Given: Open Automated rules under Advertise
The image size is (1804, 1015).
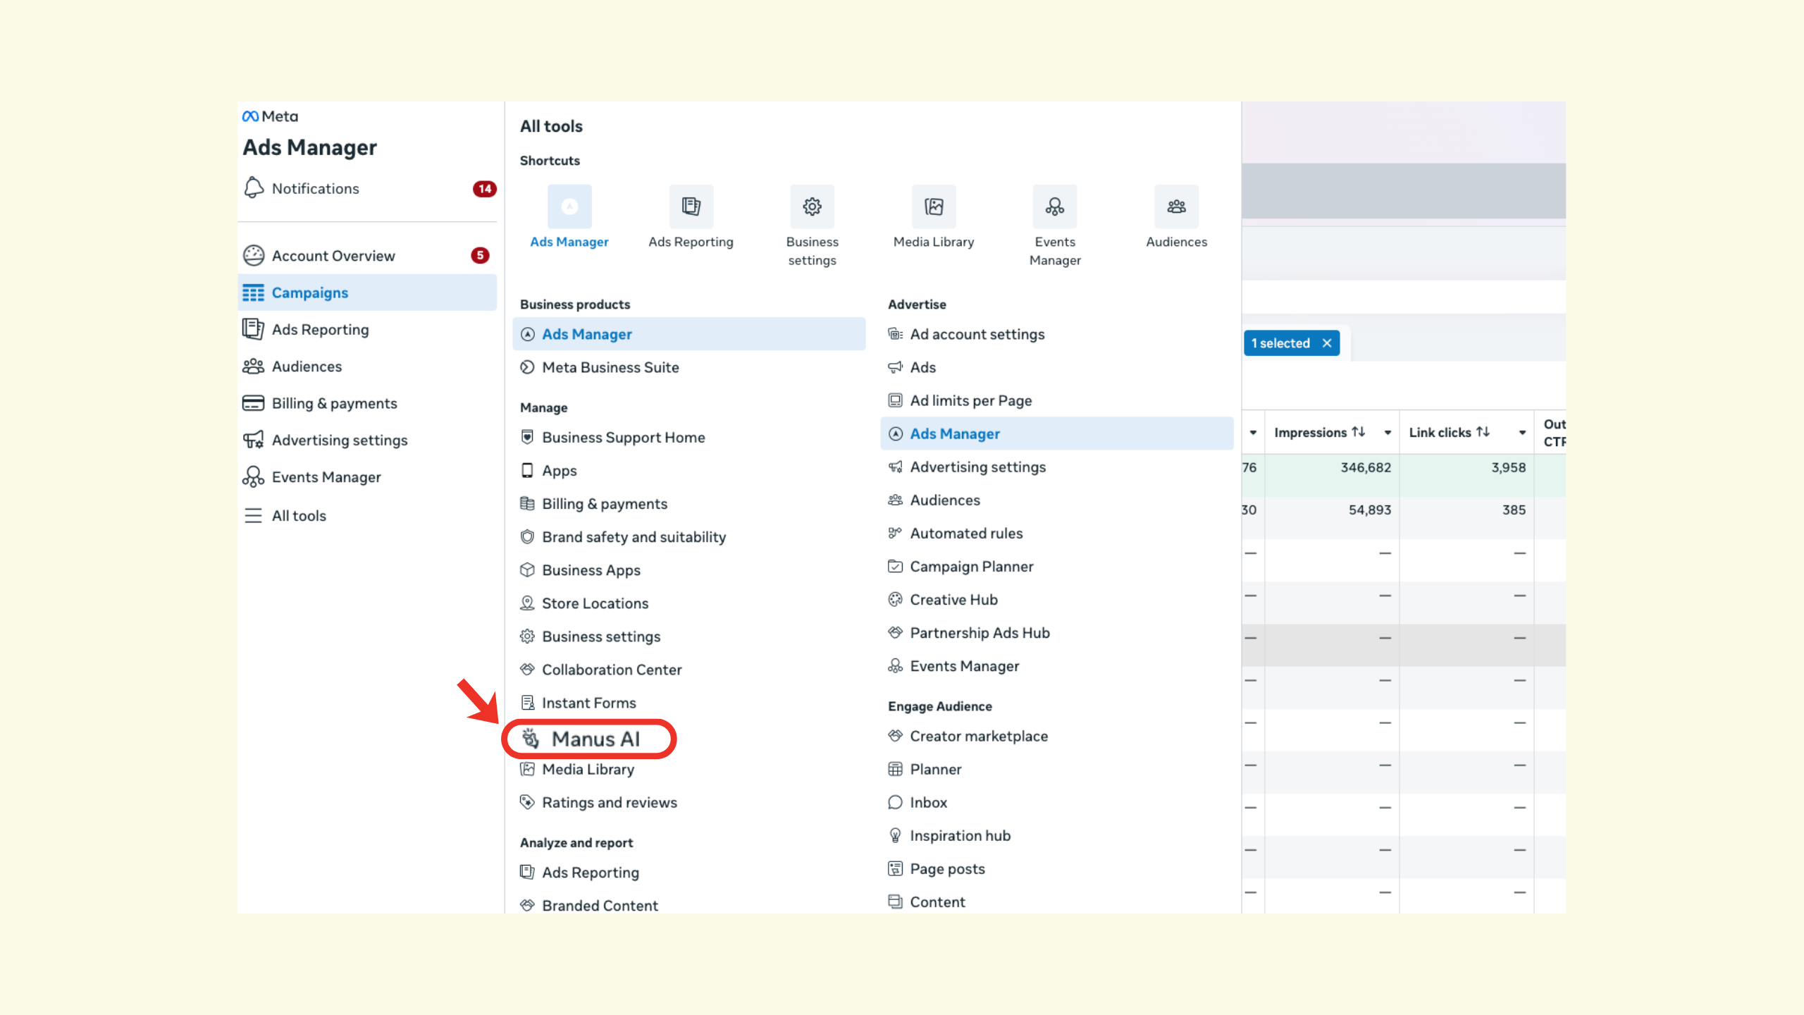Looking at the screenshot, I should coord(966,534).
